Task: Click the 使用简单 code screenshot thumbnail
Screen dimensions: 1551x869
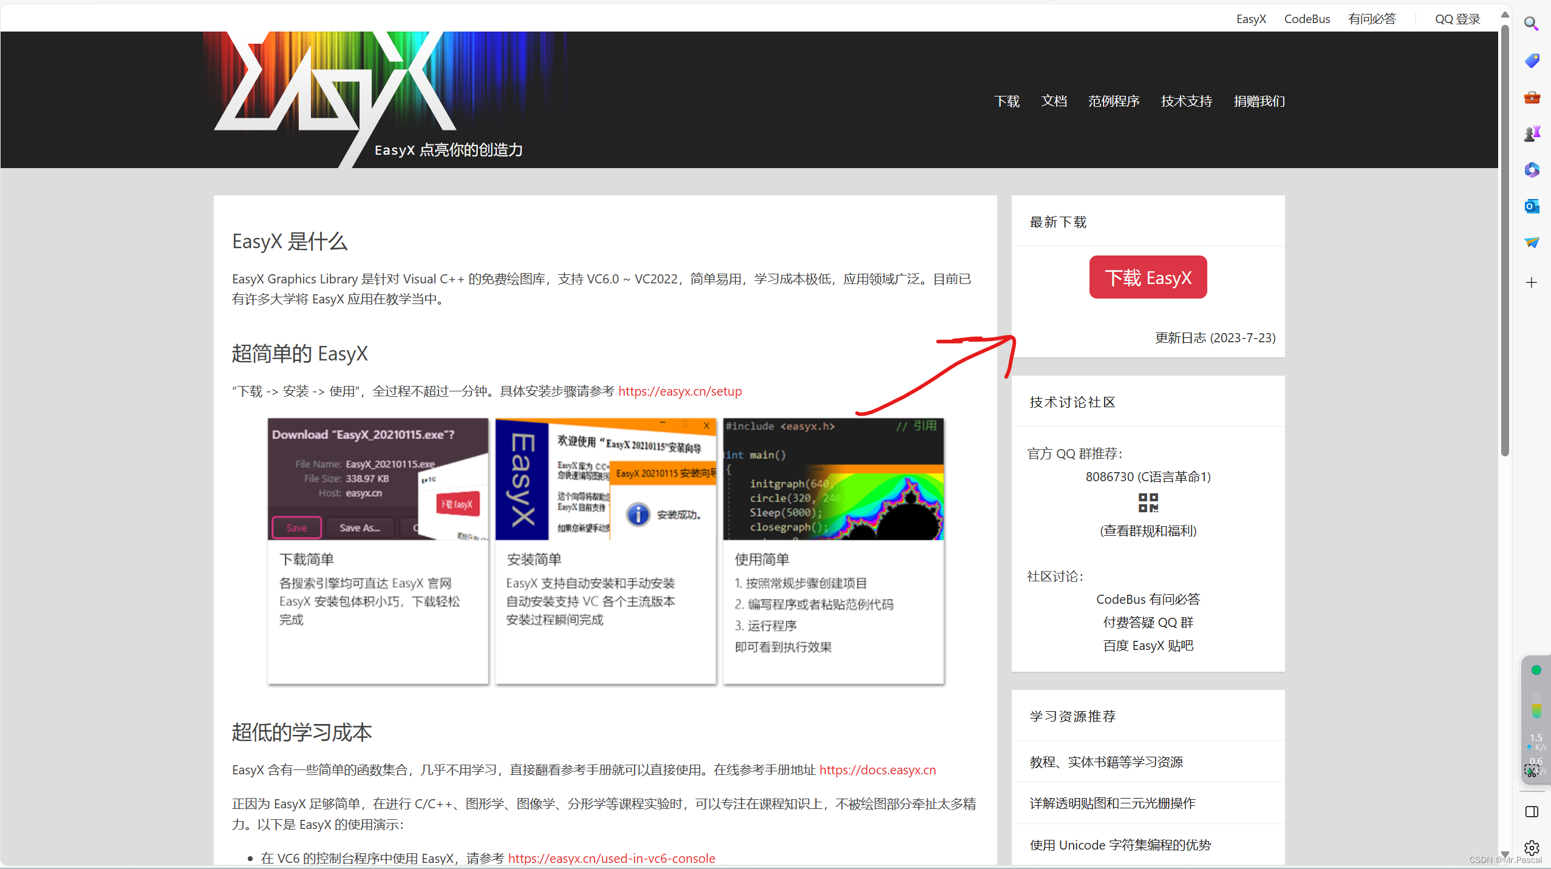Action: pos(833,479)
